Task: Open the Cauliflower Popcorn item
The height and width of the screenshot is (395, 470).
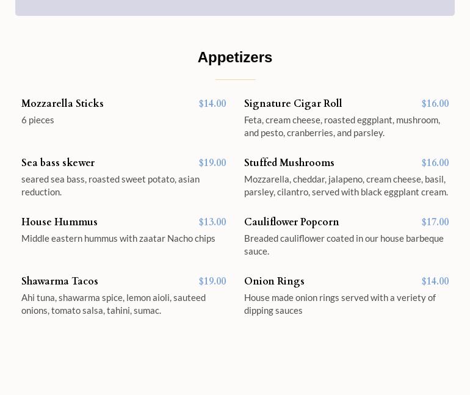Action: [291, 222]
